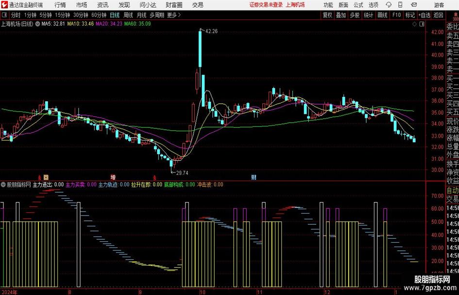Image resolution: width=459 pixels, height=295 pixels.
Task: Switch to the 月线 monthly tab
Action: click(142, 15)
